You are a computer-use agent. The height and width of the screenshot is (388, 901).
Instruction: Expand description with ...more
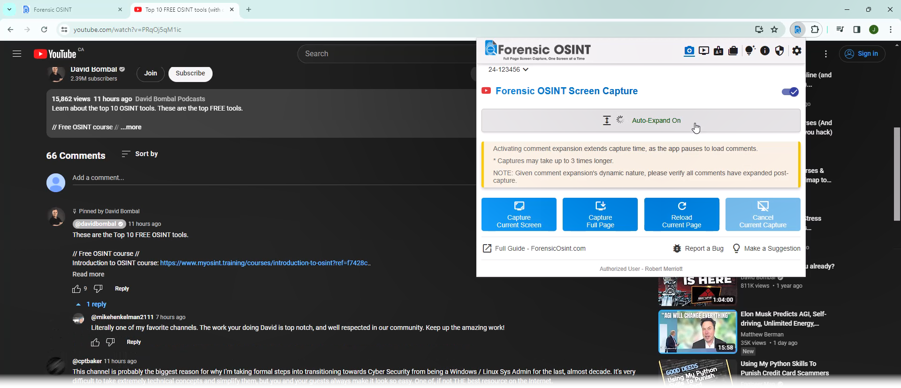point(131,127)
